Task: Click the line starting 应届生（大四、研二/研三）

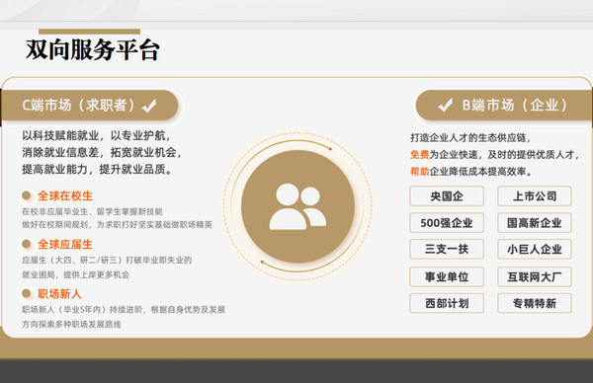Action: (107, 260)
